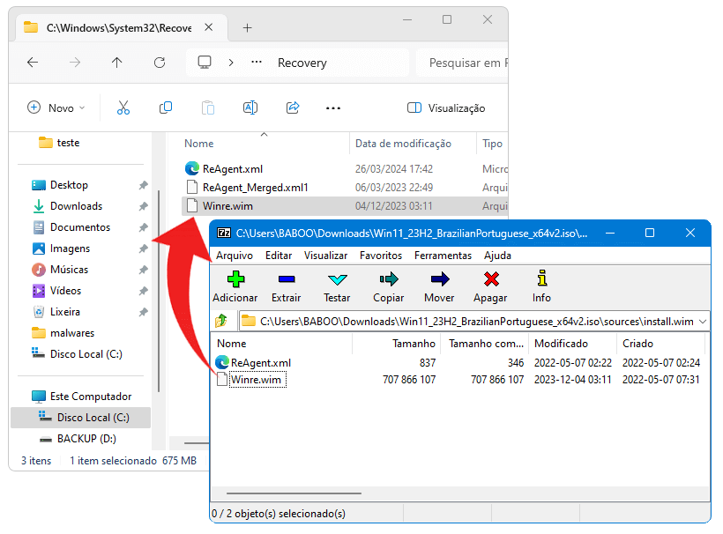Sort 7-Zip list by Modificado column

pos(561,344)
